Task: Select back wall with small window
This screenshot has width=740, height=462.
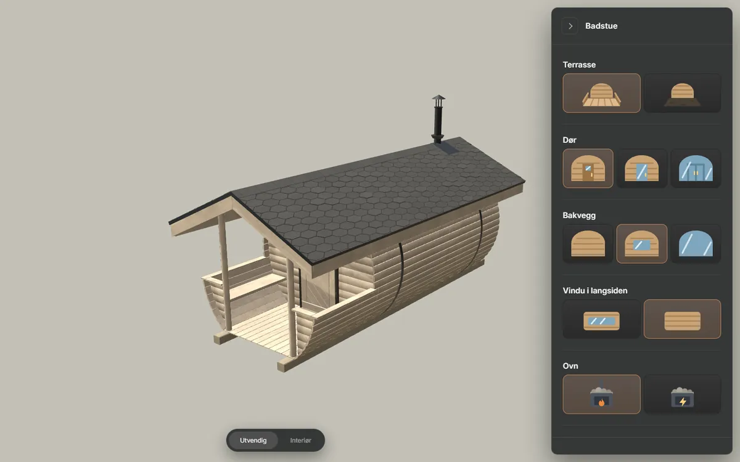Action: tap(642, 243)
